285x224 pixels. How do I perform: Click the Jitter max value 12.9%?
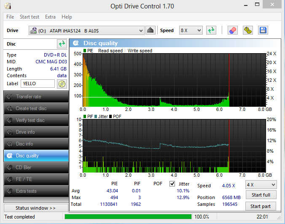click(183, 197)
